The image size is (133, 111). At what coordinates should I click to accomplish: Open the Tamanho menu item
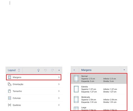pos(34,91)
